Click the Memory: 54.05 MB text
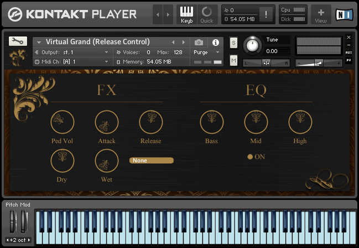359x248 pixels. tap(147, 62)
